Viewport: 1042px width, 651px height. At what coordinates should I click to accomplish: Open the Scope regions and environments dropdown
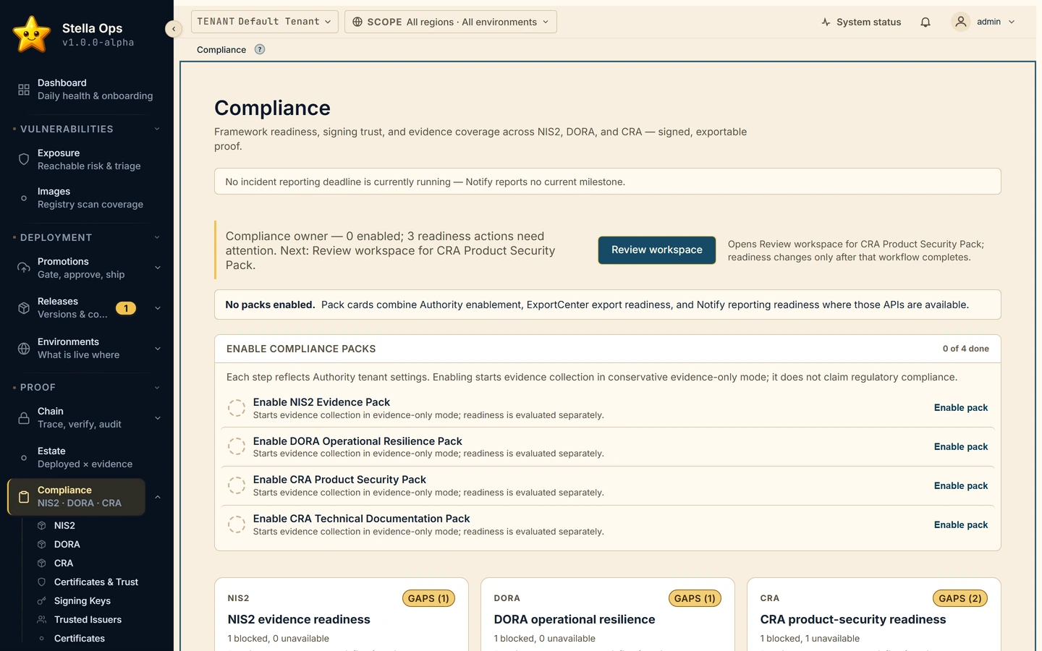451,22
